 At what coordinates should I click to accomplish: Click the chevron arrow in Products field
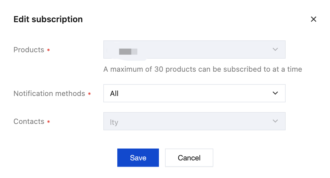(x=275, y=49)
